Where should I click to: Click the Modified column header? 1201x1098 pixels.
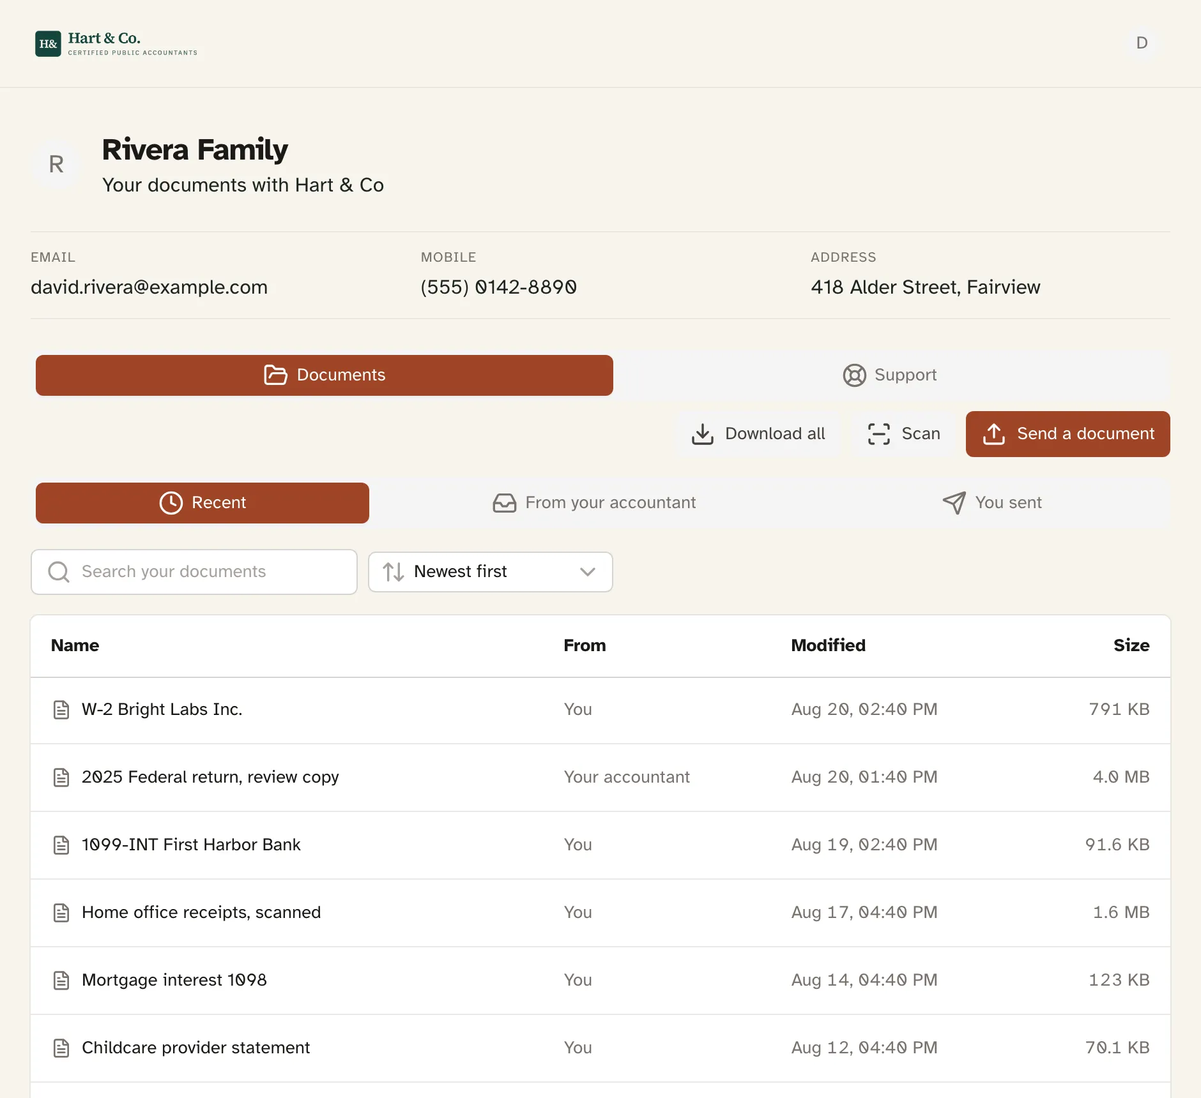[x=829, y=645]
